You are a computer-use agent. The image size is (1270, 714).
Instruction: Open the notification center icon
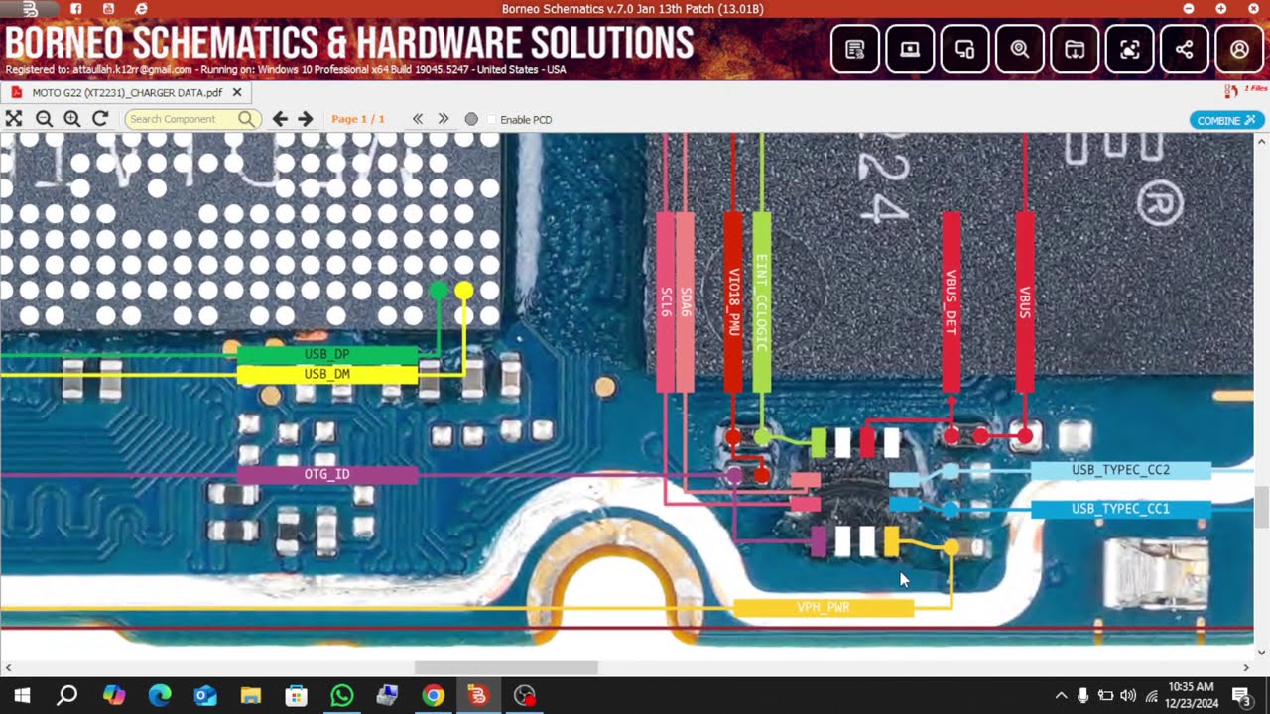tap(1240, 695)
